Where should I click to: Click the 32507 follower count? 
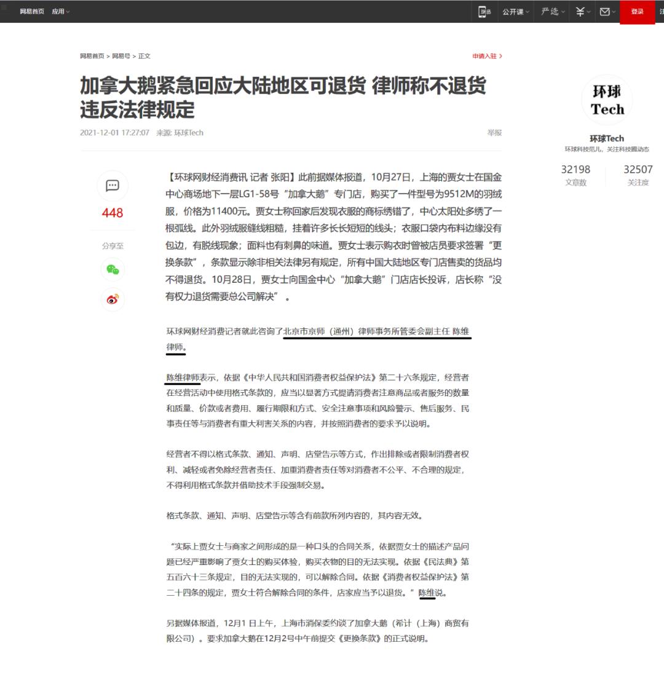638,169
